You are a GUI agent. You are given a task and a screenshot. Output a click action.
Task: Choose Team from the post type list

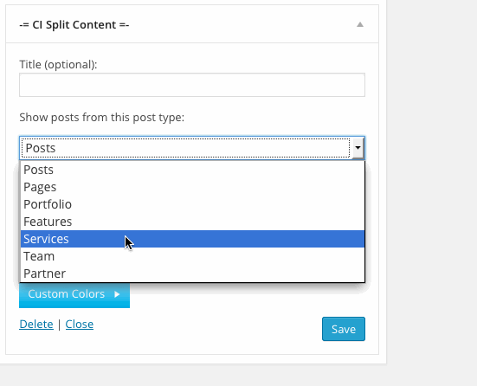pos(192,256)
